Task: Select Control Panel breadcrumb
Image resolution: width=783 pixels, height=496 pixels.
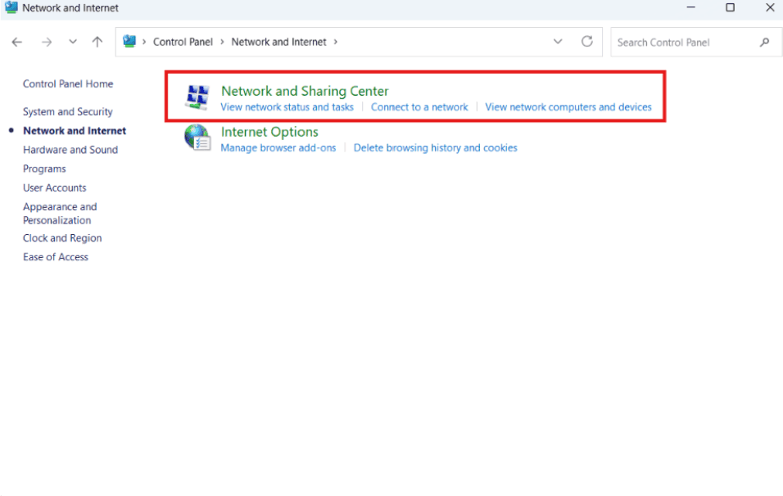Action: pos(183,42)
